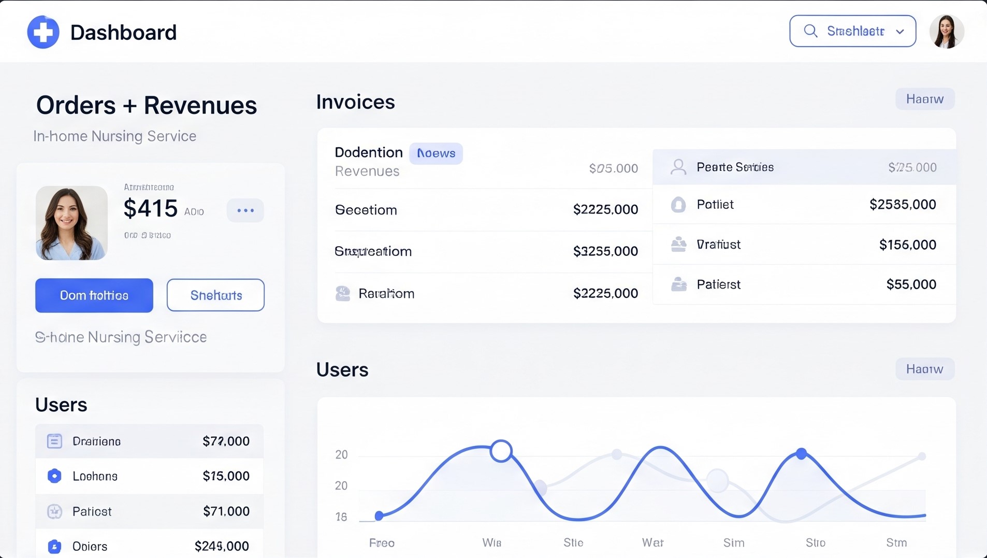Select the person icon beside Pearte Series

(x=678, y=167)
